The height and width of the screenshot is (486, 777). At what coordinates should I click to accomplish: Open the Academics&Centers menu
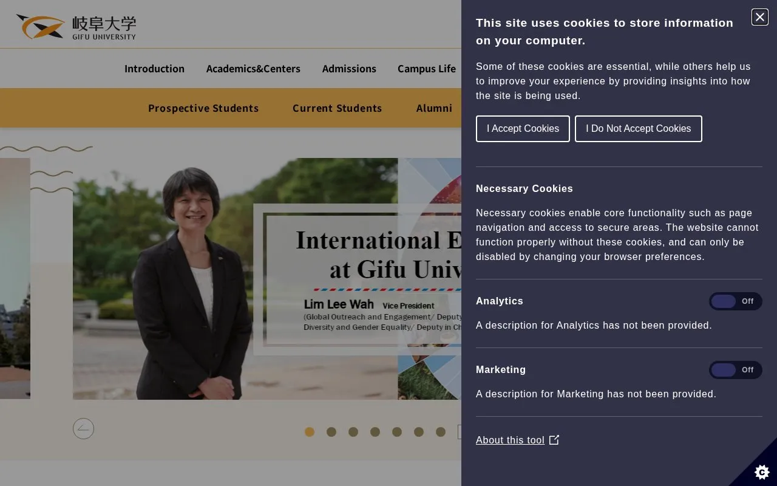(x=253, y=69)
